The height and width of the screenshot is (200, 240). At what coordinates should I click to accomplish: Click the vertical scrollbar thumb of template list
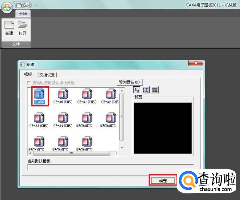[122, 117]
